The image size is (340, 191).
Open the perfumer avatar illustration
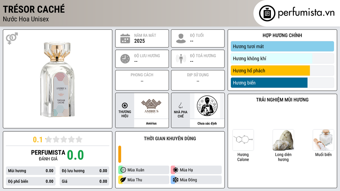207,106
